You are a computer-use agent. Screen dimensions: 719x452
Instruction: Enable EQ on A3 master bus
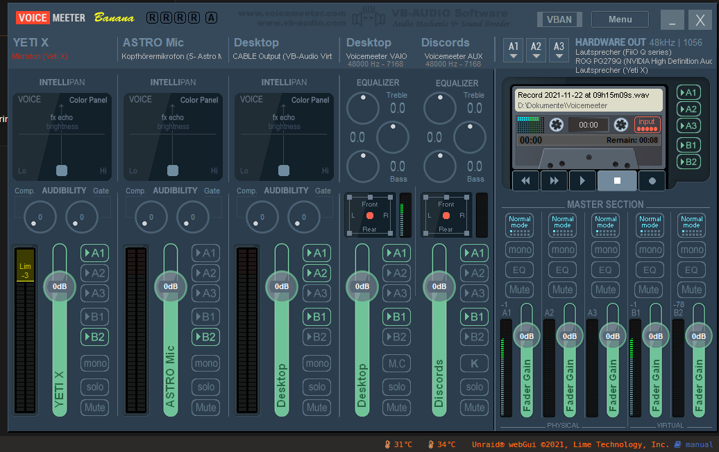pyautogui.click(x=606, y=270)
